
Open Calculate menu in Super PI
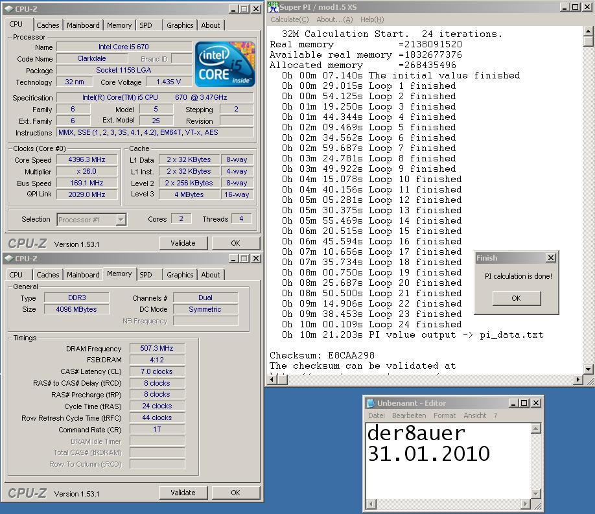click(x=290, y=19)
